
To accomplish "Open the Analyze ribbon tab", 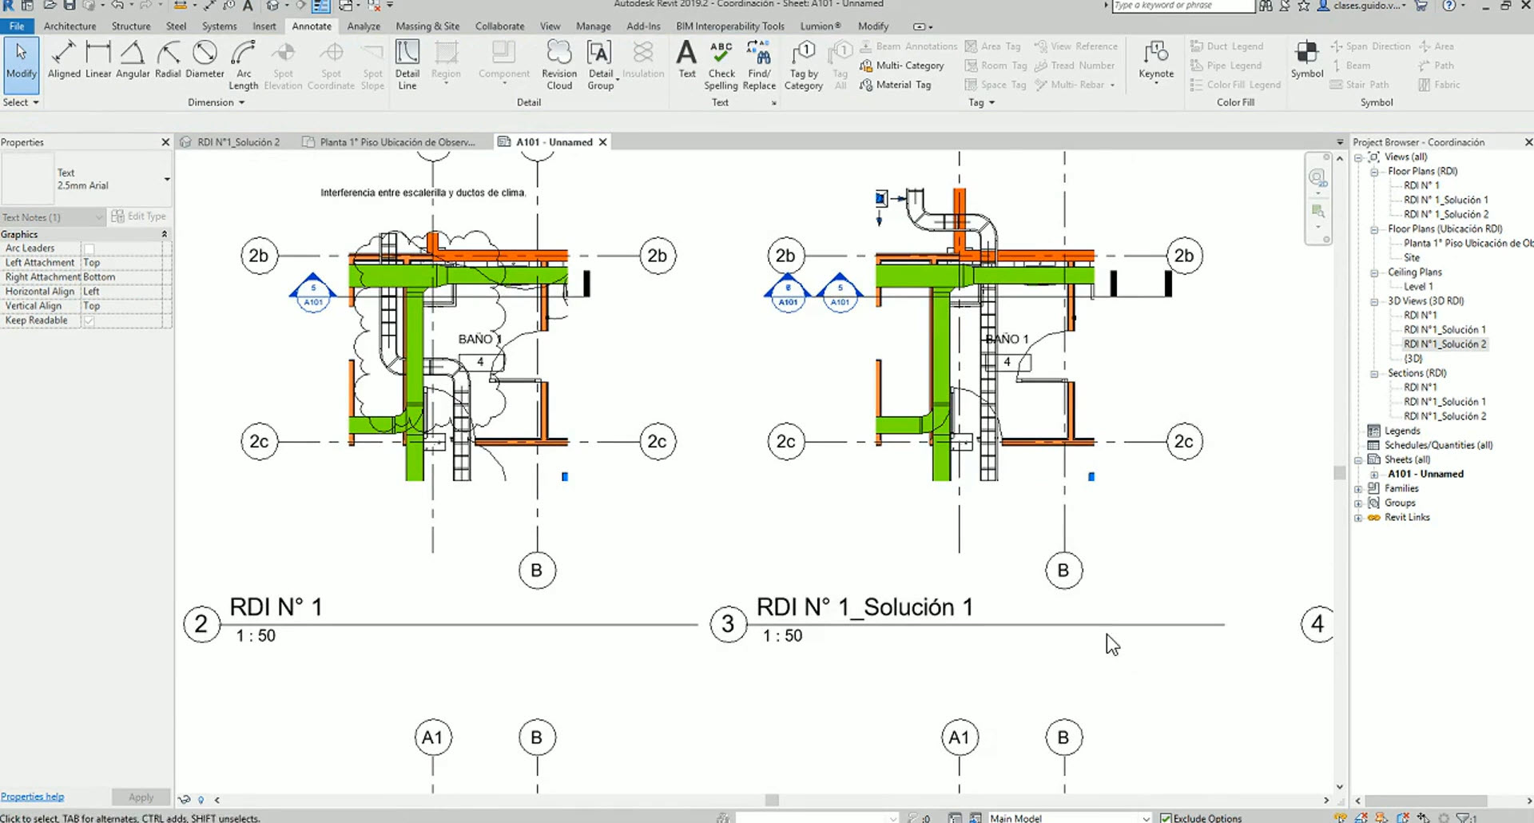I will tap(364, 26).
